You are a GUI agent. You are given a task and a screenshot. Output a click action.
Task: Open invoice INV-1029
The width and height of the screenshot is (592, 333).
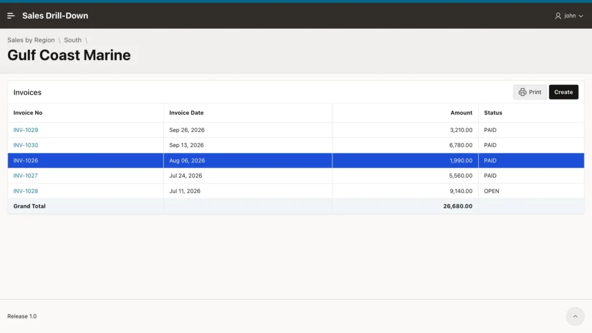tap(25, 130)
